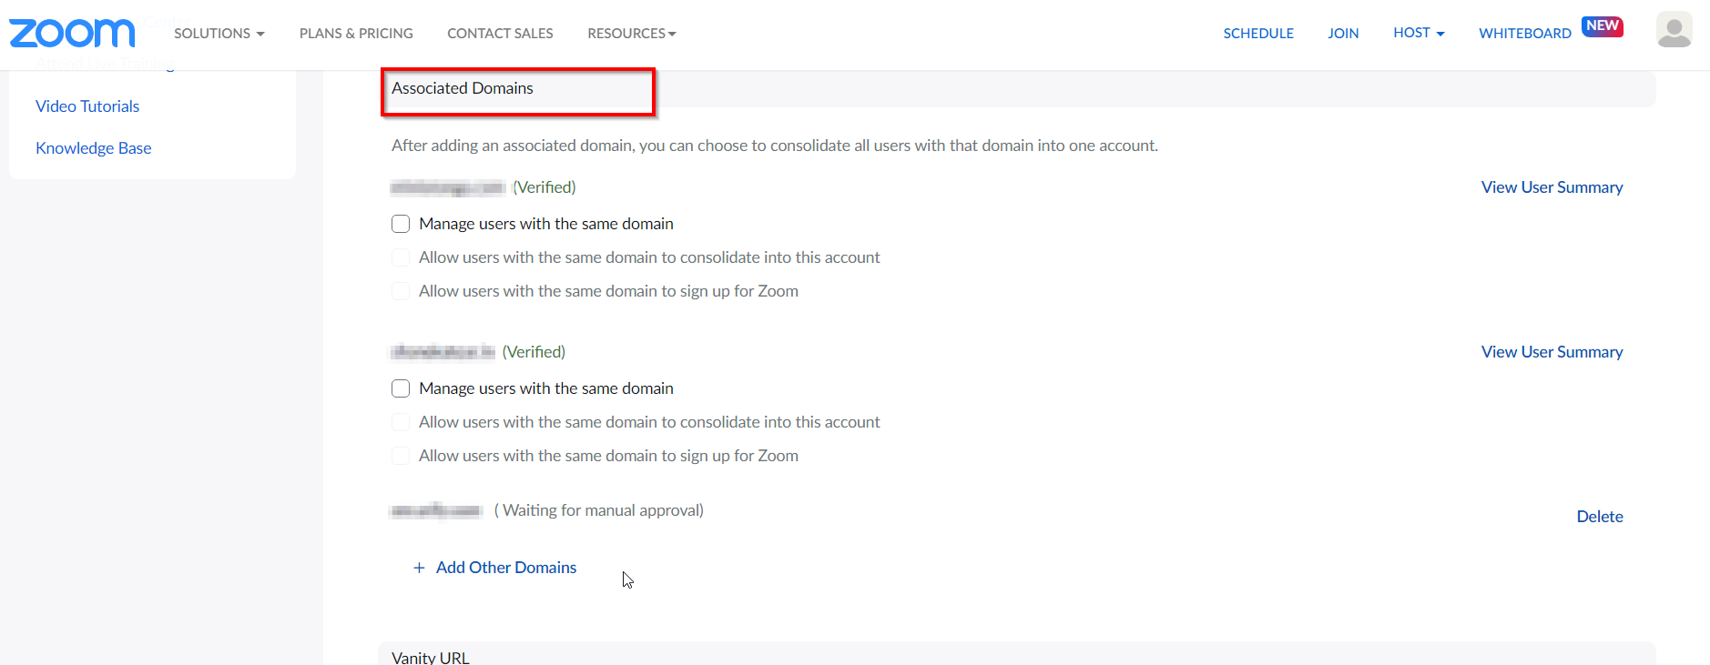Click Join in the top navigation

click(1342, 34)
